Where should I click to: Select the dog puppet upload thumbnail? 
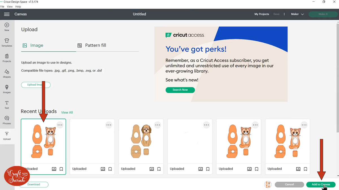point(141,141)
